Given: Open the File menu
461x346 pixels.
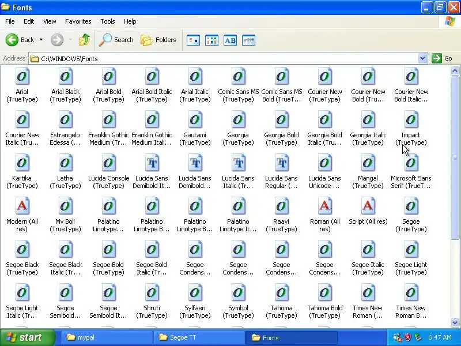Looking at the screenshot, I should tap(10, 21).
